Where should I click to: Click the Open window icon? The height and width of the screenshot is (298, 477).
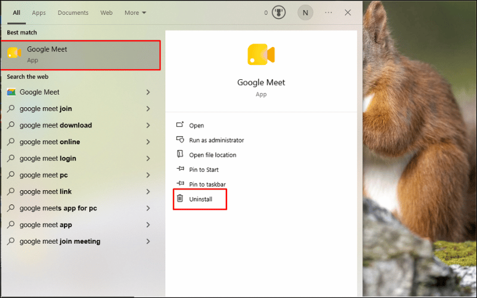(x=180, y=125)
